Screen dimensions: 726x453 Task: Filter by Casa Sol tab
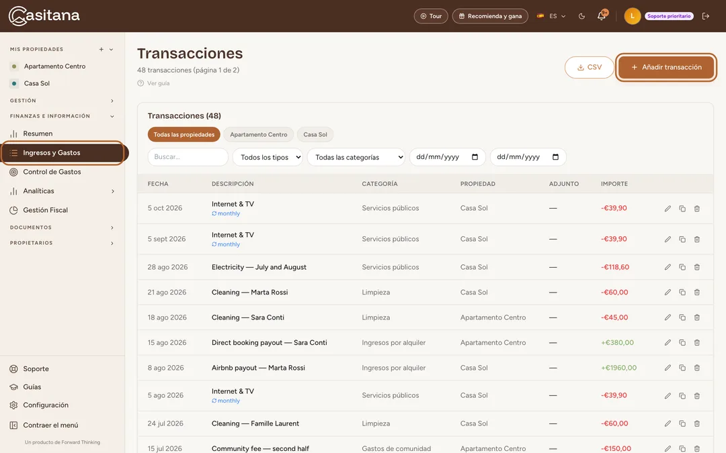coord(315,134)
